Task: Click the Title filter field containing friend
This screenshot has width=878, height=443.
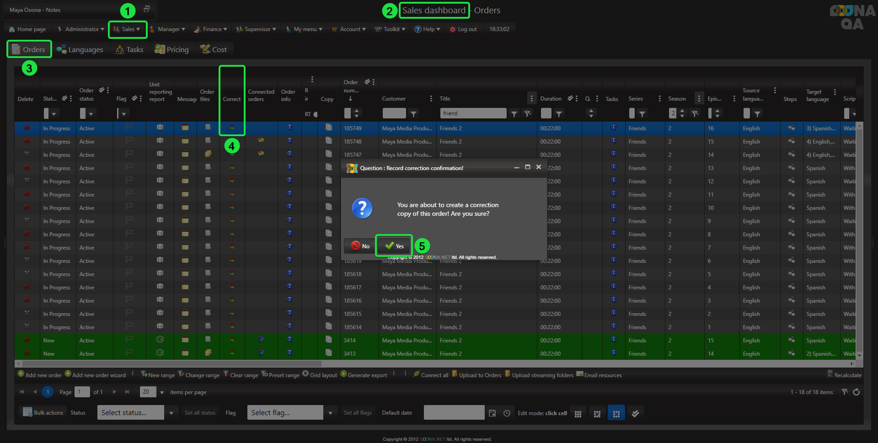Action: (x=473, y=113)
